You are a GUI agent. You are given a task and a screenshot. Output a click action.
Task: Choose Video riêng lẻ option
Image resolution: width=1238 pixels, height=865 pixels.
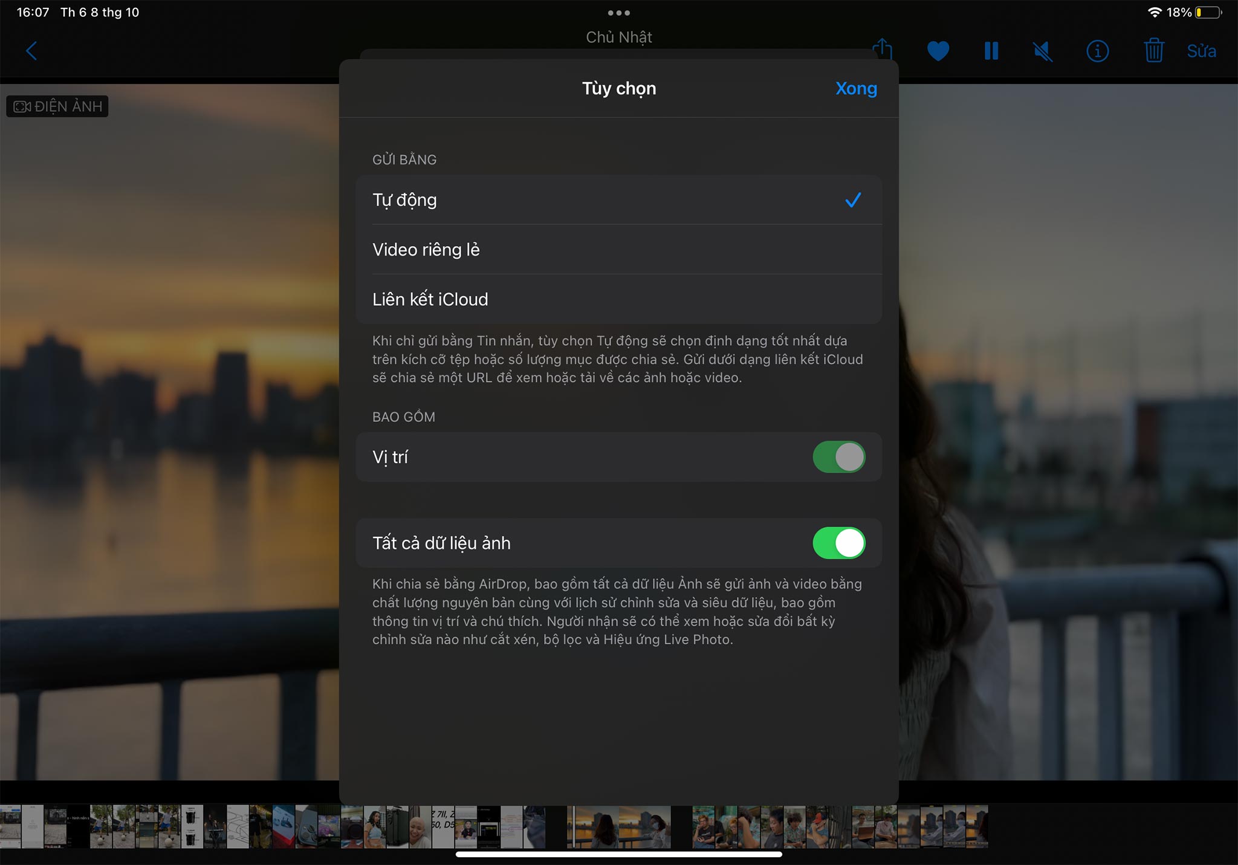619,250
